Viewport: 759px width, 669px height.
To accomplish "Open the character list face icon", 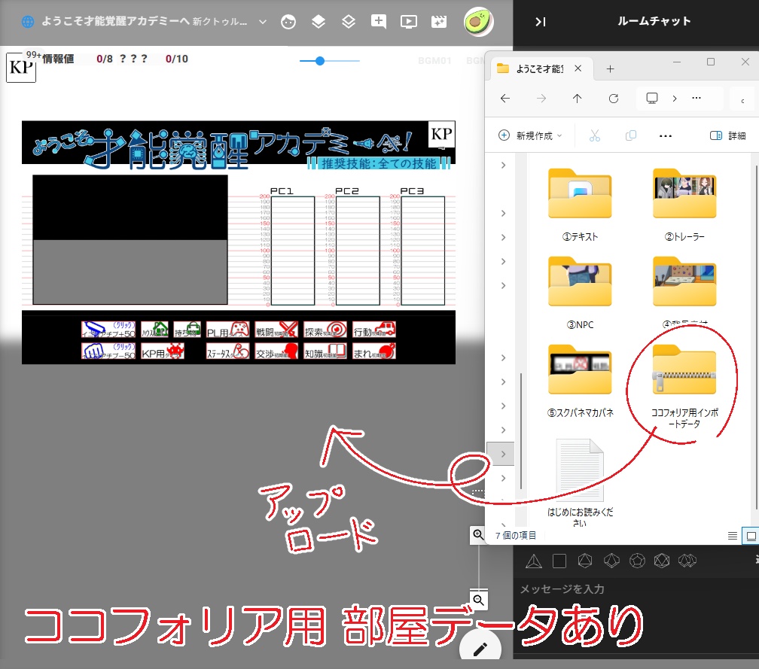I will point(288,22).
